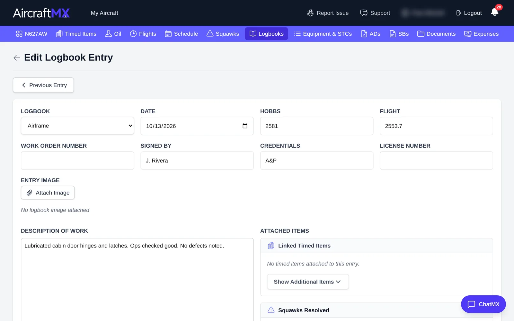Open the Squawks warning triangle tab

pos(223,34)
